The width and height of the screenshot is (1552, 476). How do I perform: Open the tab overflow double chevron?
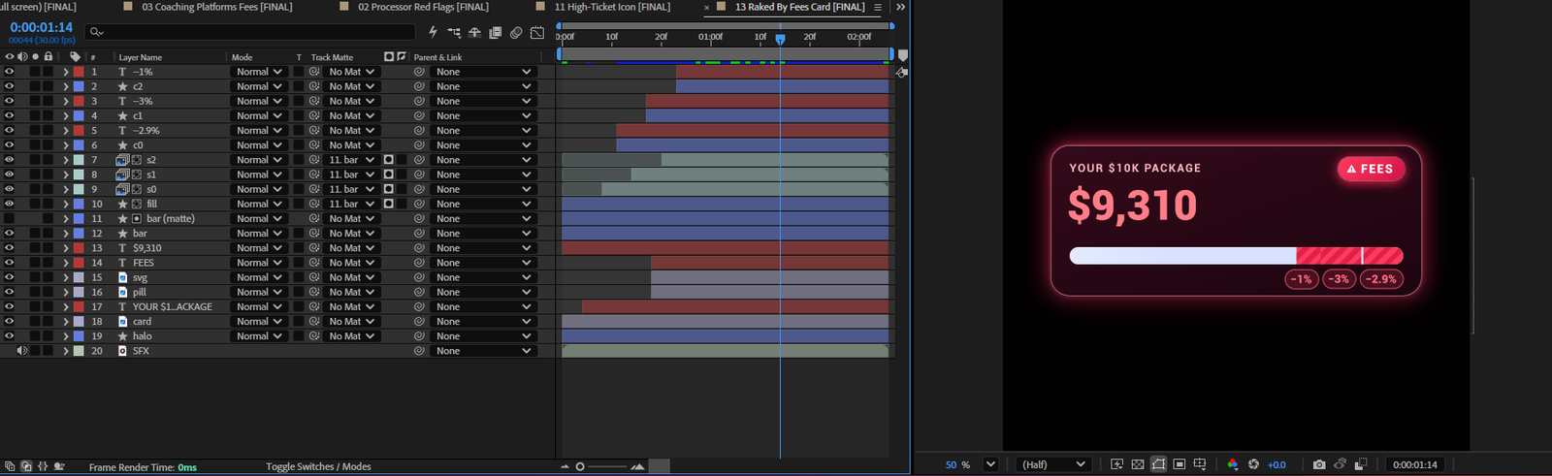900,7
